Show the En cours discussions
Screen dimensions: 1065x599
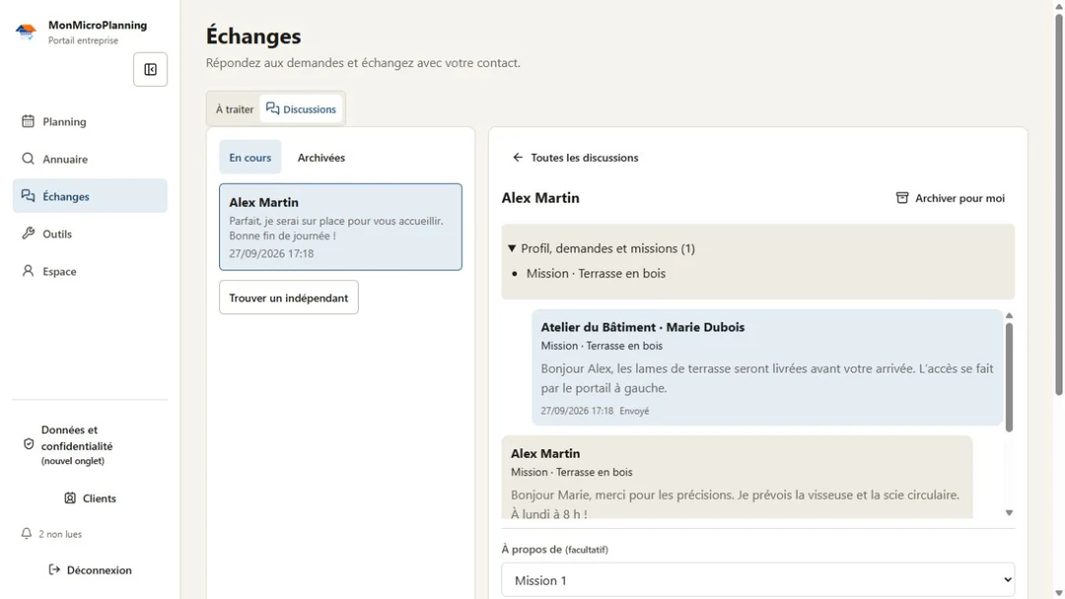click(x=249, y=158)
